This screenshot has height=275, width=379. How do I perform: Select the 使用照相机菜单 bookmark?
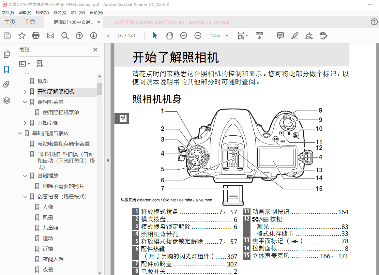(x=61, y=112)
